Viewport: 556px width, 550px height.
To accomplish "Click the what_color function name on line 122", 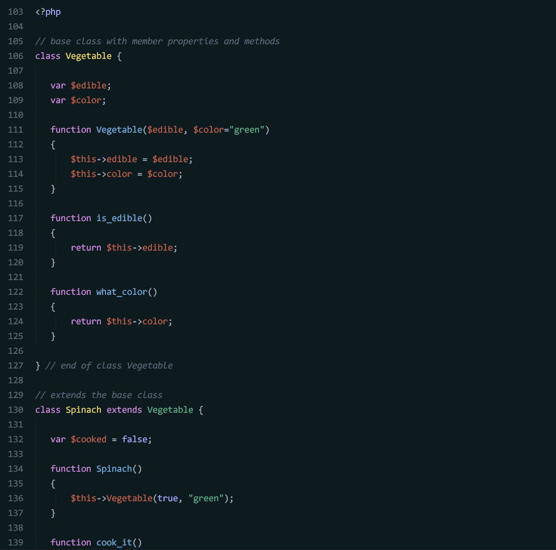I will click(121, 291).
